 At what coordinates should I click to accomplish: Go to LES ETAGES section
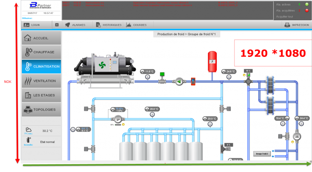click(x=41, y=95)
